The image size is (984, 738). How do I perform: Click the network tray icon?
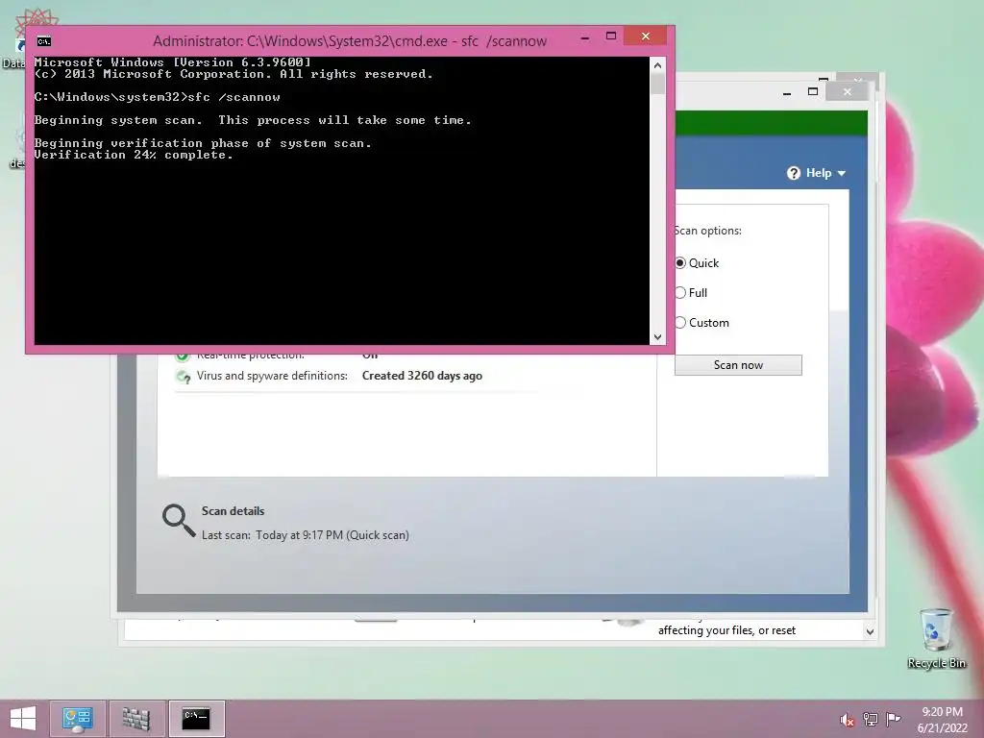pos(871,720)
